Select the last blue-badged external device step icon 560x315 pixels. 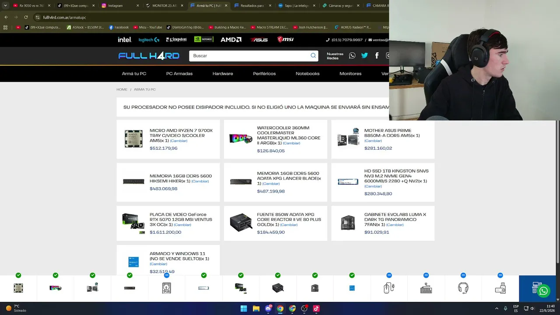500,288
